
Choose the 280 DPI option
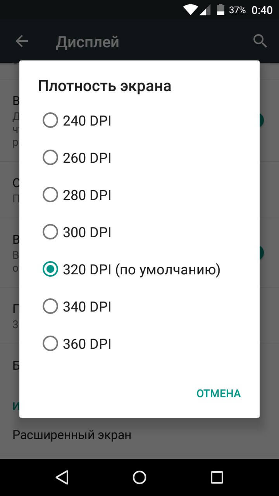point(50,195)
